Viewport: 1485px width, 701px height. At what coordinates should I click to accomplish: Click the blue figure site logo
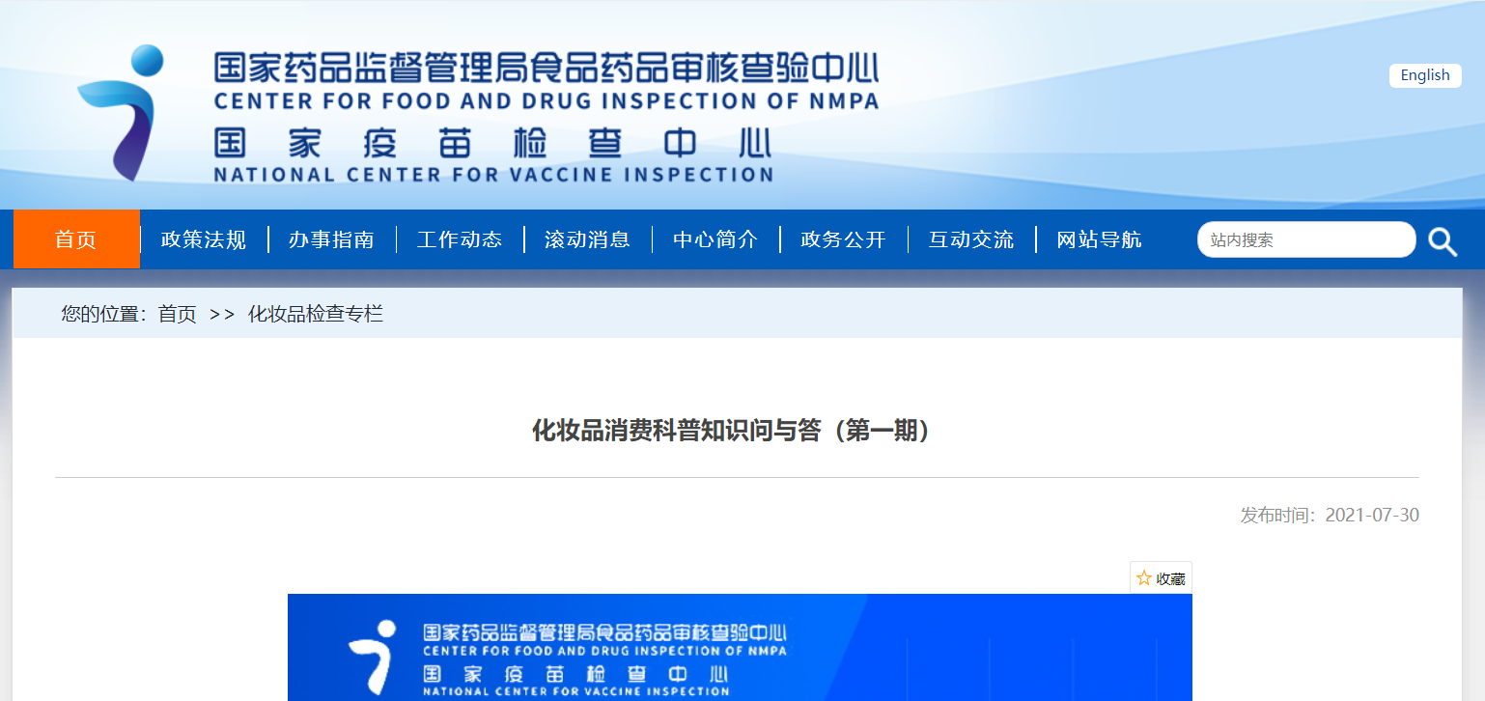tap(121, 112)
